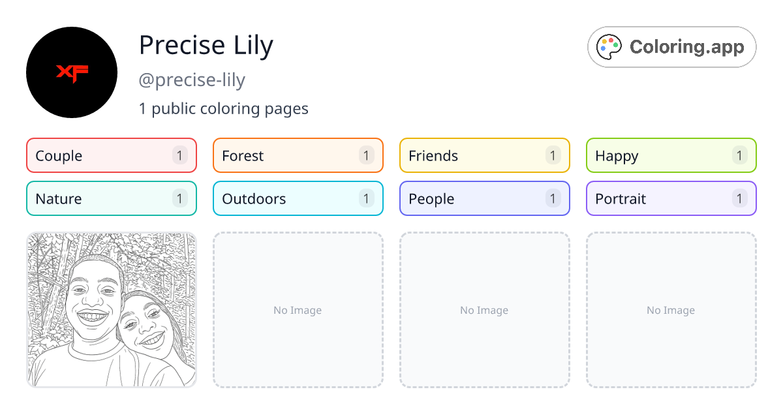Select the Couple category tag
Image resolution: width=783 pixels, height=411 pixels.
pyautogui.click(x=111, y=155)
